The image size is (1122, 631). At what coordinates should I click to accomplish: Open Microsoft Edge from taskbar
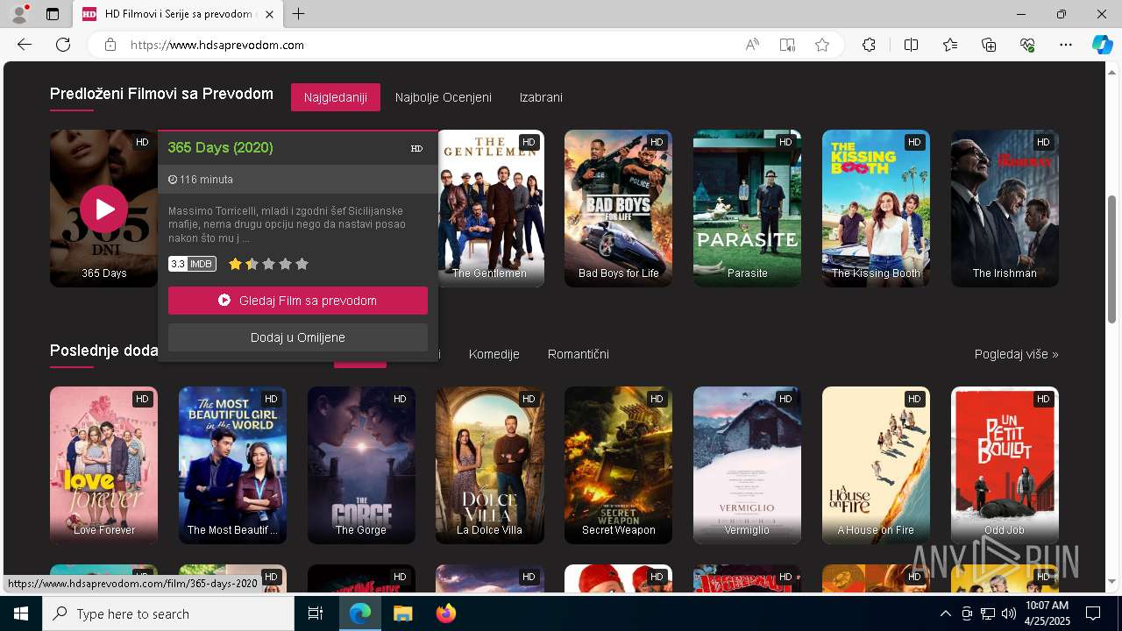pos(360,613)
